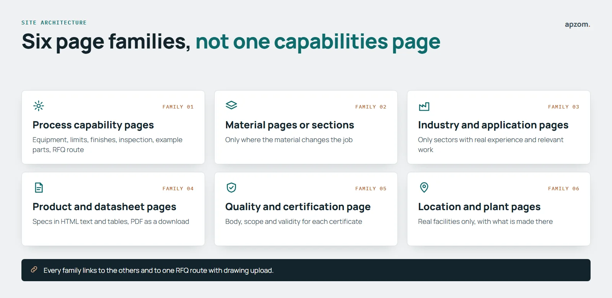The height and width of the screenshot is (298, 612).
Task: Select the 'Material pages or sections' heading
Action: pos(290,125)
